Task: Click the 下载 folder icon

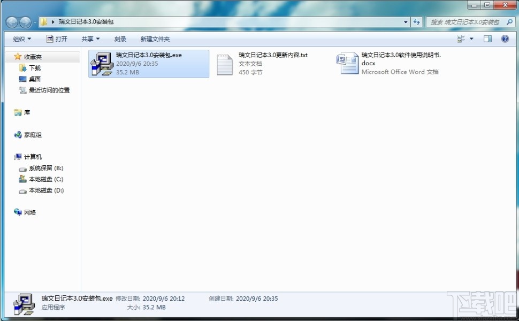Action: [23, 68]
